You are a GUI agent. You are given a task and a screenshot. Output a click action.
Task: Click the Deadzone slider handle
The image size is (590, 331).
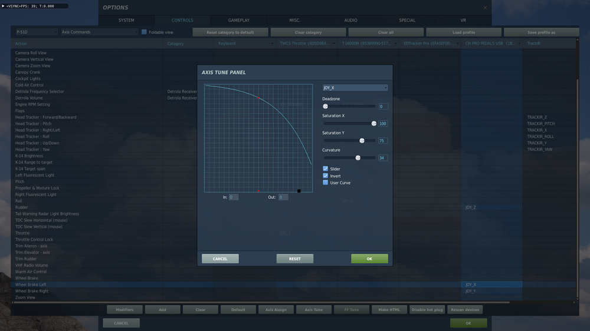(326, 107)
